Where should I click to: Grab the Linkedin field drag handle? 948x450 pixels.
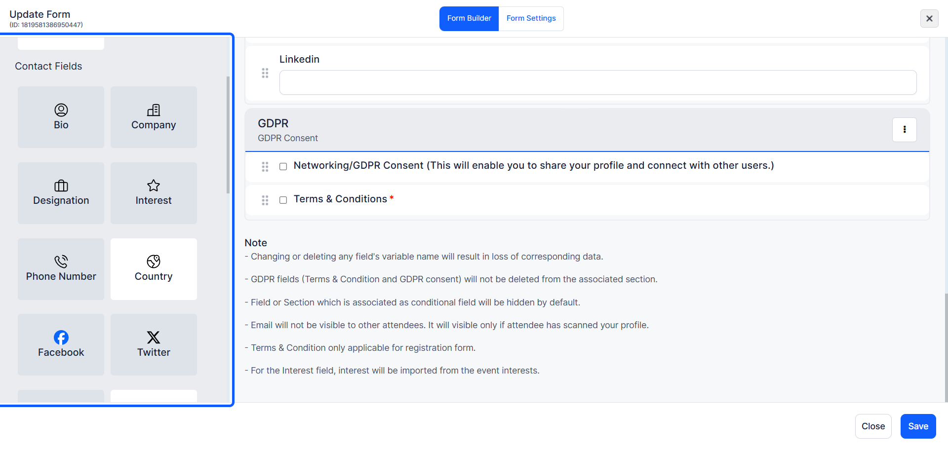click(265, 73)
